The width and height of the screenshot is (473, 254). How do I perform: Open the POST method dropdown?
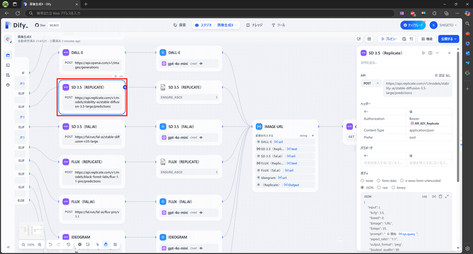(x=371, y=83)
